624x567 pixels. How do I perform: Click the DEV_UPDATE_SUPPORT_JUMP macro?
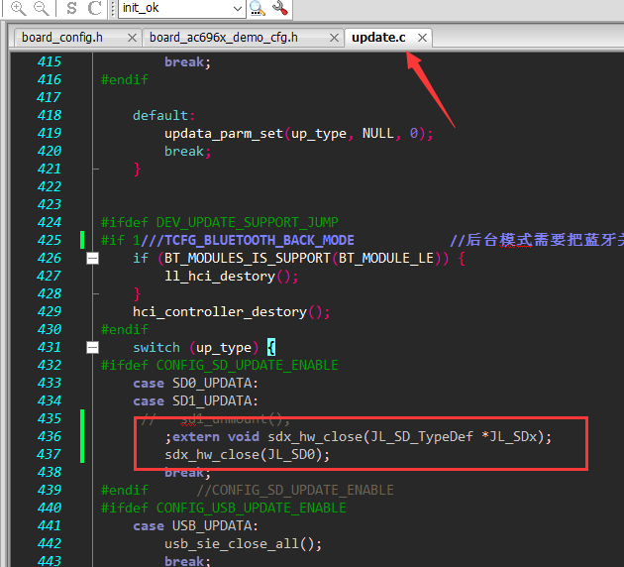pyautogui.click(x=248, y=222)
